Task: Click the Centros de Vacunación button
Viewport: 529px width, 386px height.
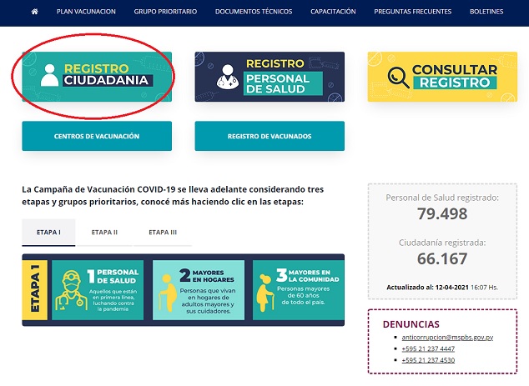Action: 97,136
